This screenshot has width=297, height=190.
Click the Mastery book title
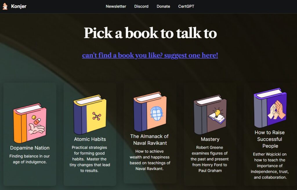[210, 139]
